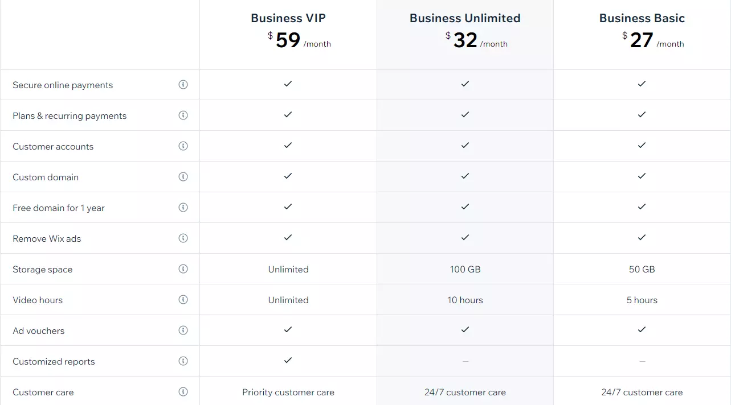The width and height of the screenshot is (731, 405).
Task: Click the Custom domain info icon
Action: point(183,177)
